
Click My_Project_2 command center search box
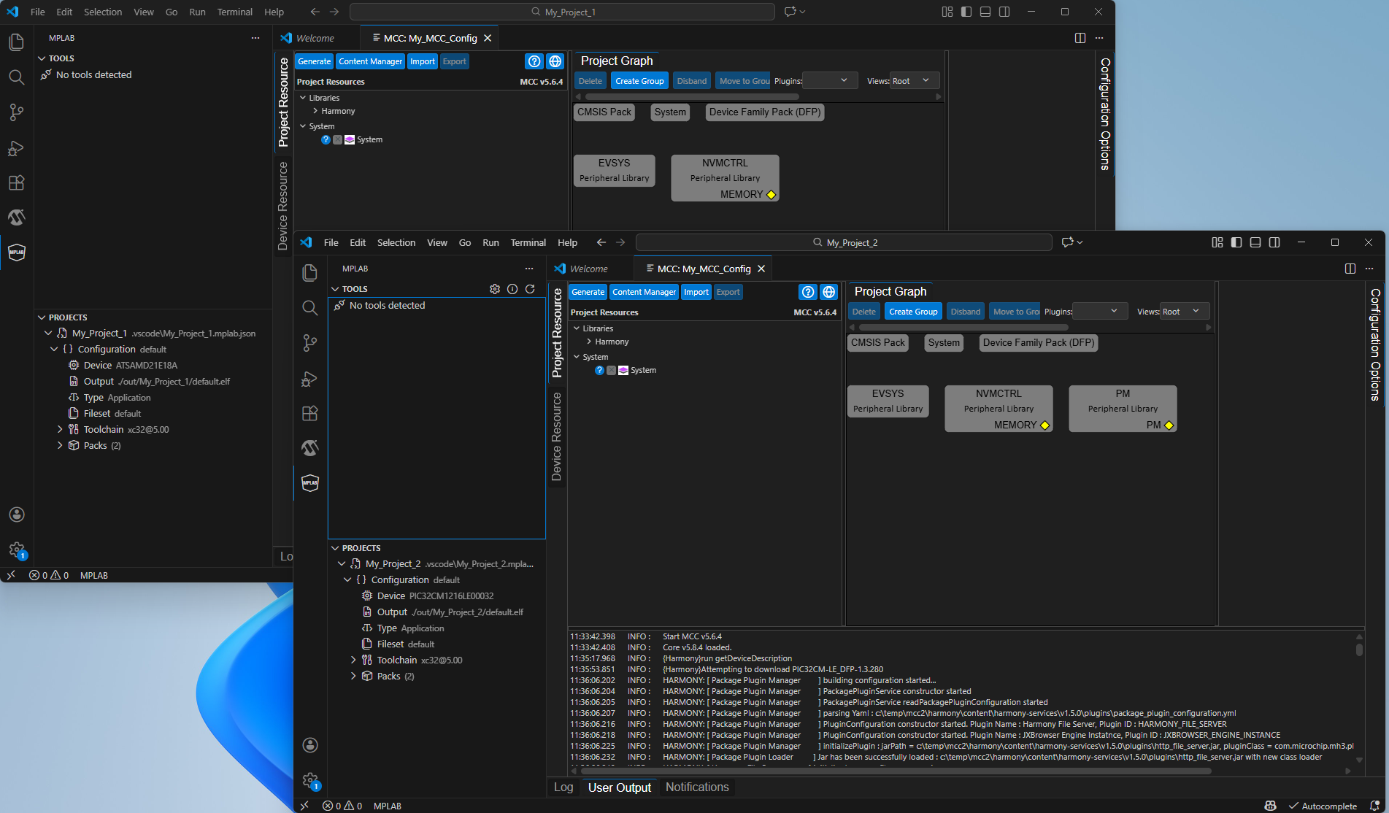point(844,242)
